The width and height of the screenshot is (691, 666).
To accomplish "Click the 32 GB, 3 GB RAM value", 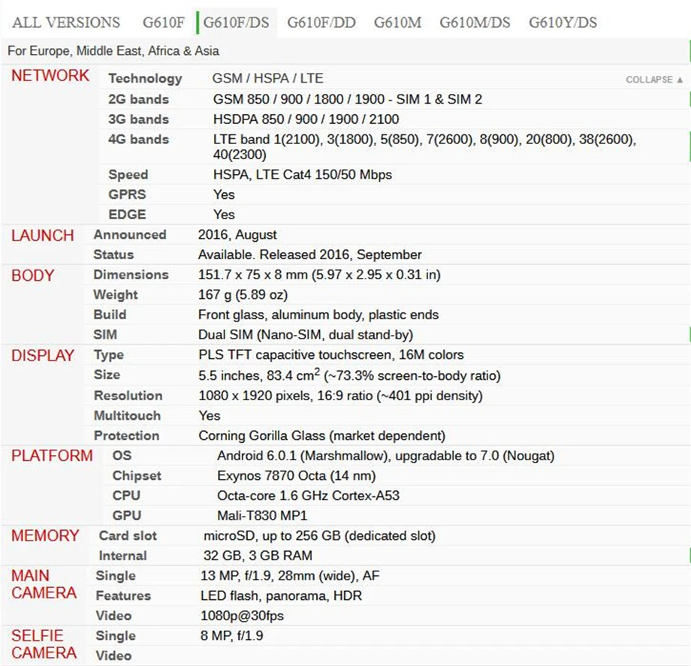I will (258, 556).
